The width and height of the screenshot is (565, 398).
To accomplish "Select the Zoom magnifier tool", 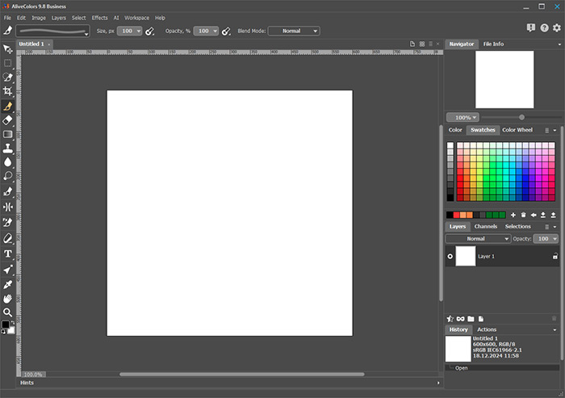I will (x=7, y=312).
